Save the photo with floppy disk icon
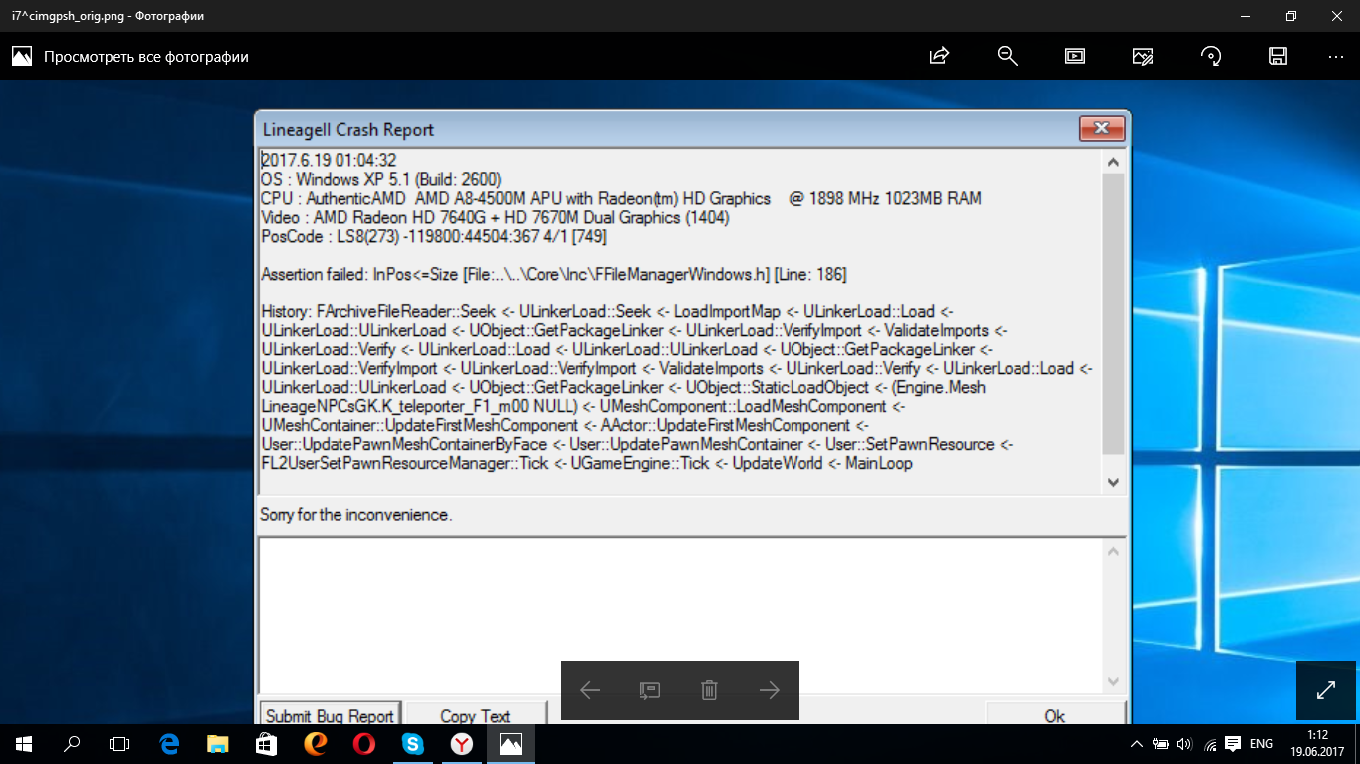 (1278, 56)
